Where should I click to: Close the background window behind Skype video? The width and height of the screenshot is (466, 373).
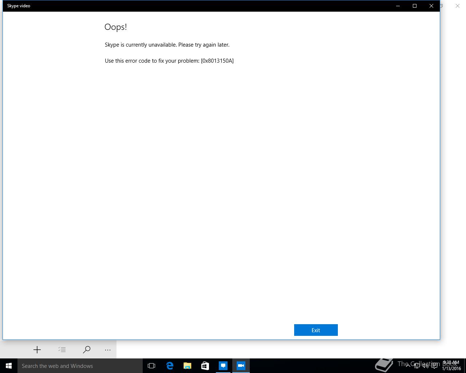click(x=458, y=6)
